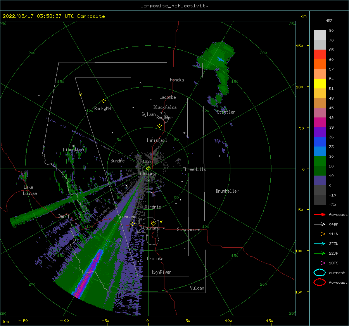The width and height of the screenshot is (349, 326).
Task: Click the cyan 27ZW arrow icon
Action: (320, 244)
